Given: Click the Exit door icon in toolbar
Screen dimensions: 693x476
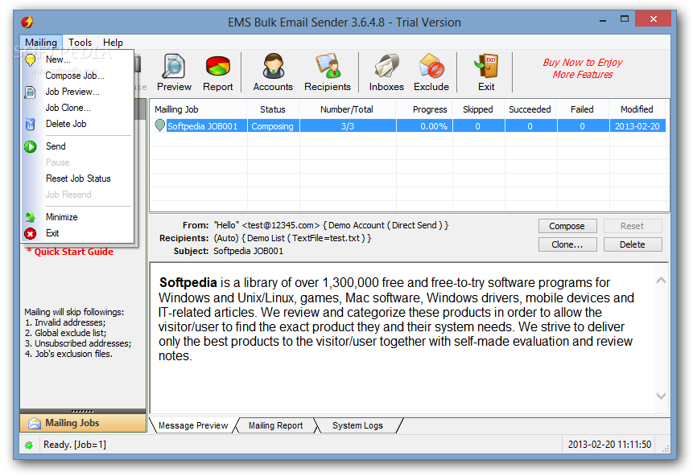Looking at the screenshot, I should [x=486, y=66].
